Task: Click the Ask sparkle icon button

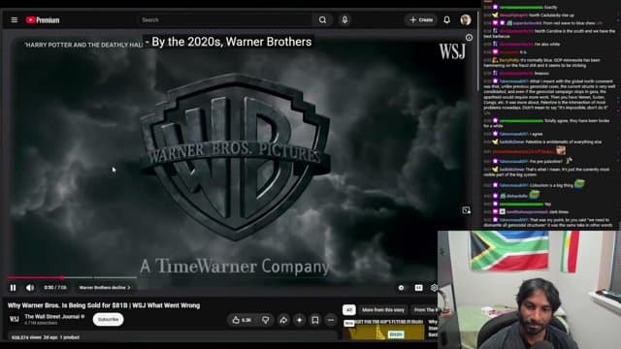Action: tap(300, 320)
